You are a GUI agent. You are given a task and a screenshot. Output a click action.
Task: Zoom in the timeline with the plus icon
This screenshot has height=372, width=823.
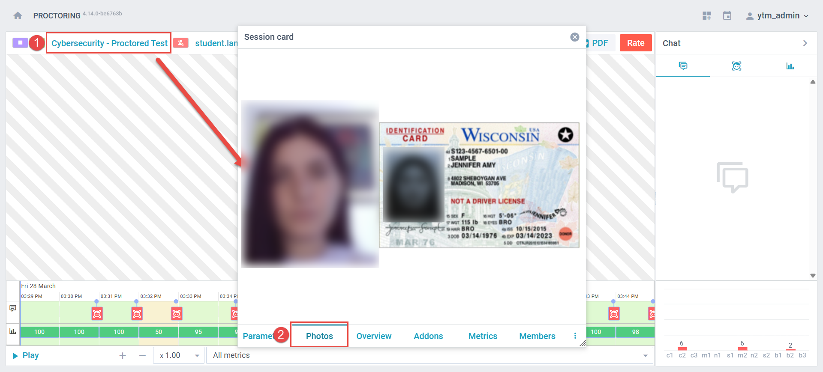pos(123,356)
